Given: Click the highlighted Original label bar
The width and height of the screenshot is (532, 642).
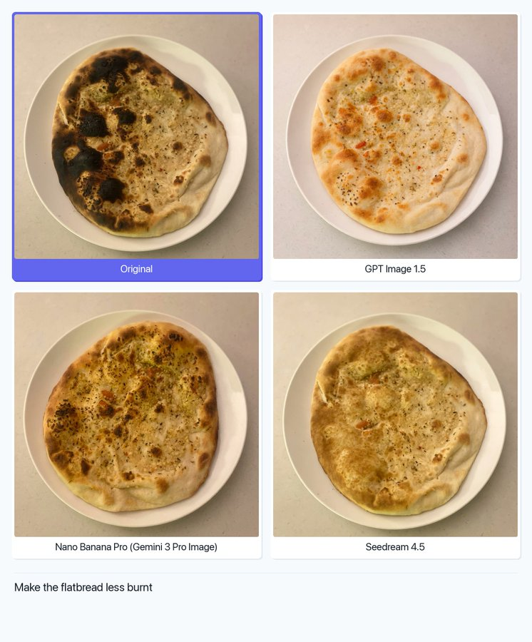Looking at the screenshot, I should pos(137,270).
